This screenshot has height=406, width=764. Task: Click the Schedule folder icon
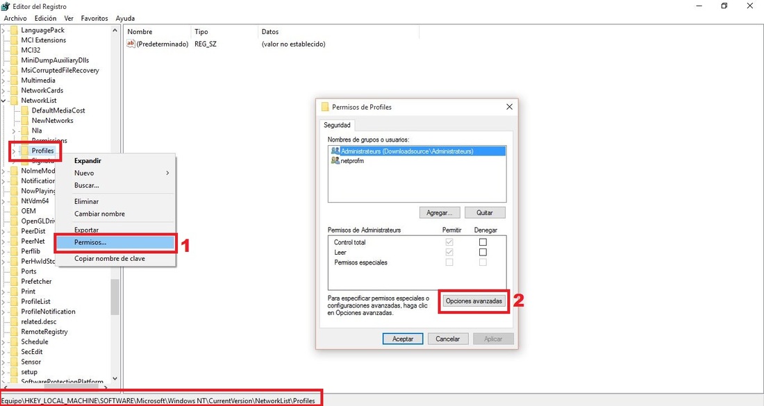pyautogui.click(x=14, y=341)
